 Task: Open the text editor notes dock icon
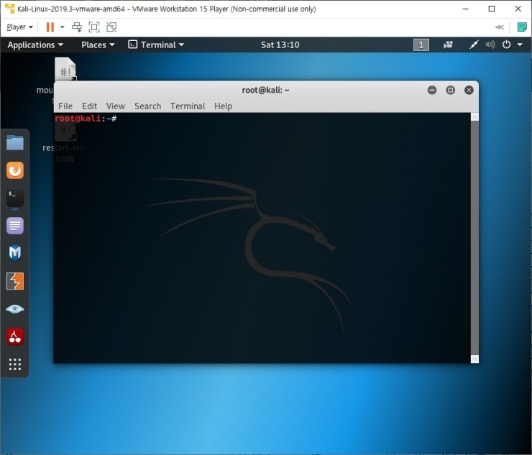click(15, 226)
